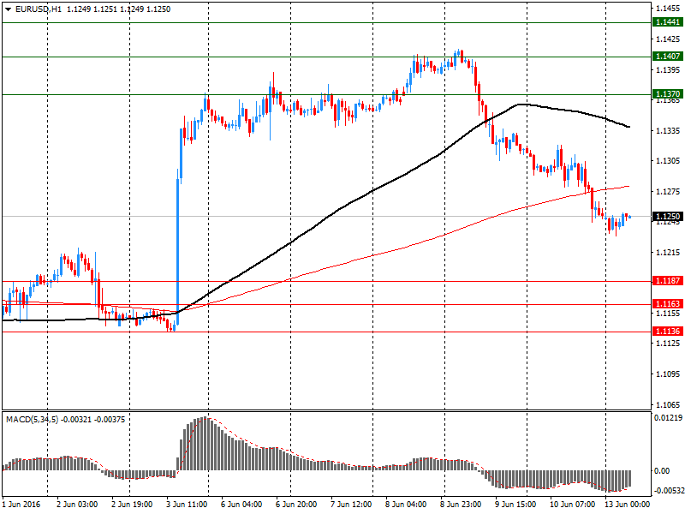685x514 pixels.
Task: Click the 1 Jun 2016 time axis label
Action: (x=21, y=505)
